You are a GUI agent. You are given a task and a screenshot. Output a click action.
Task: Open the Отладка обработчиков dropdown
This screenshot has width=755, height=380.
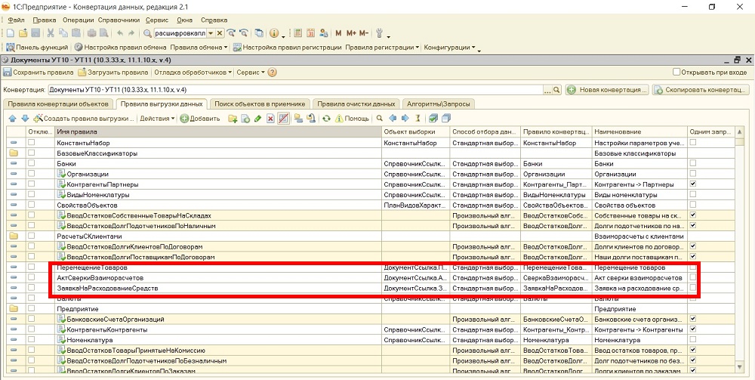[x=193, y=73]
